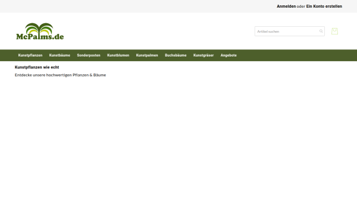
Task: Click the McPalms.de logo
Action: point(40,32)
